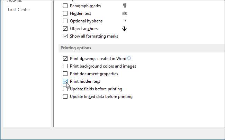225x140 pixels.
Task: Check Update linked data before printing
Action: [x=65, y=97]
